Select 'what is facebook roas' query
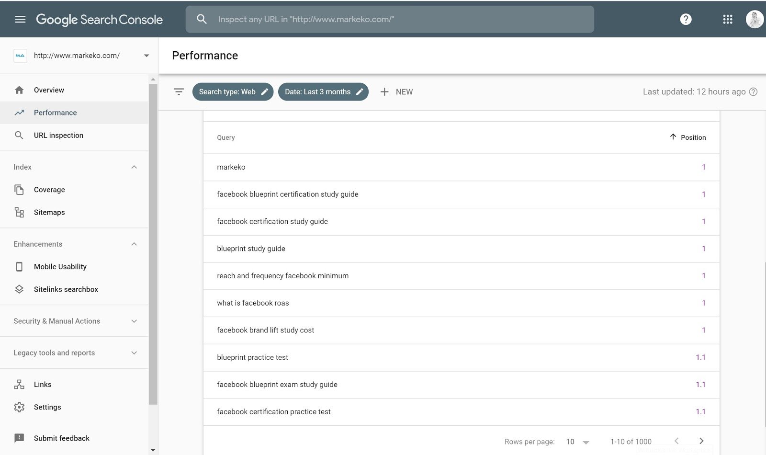Screen dimensions: 766x455 (461, 303)
